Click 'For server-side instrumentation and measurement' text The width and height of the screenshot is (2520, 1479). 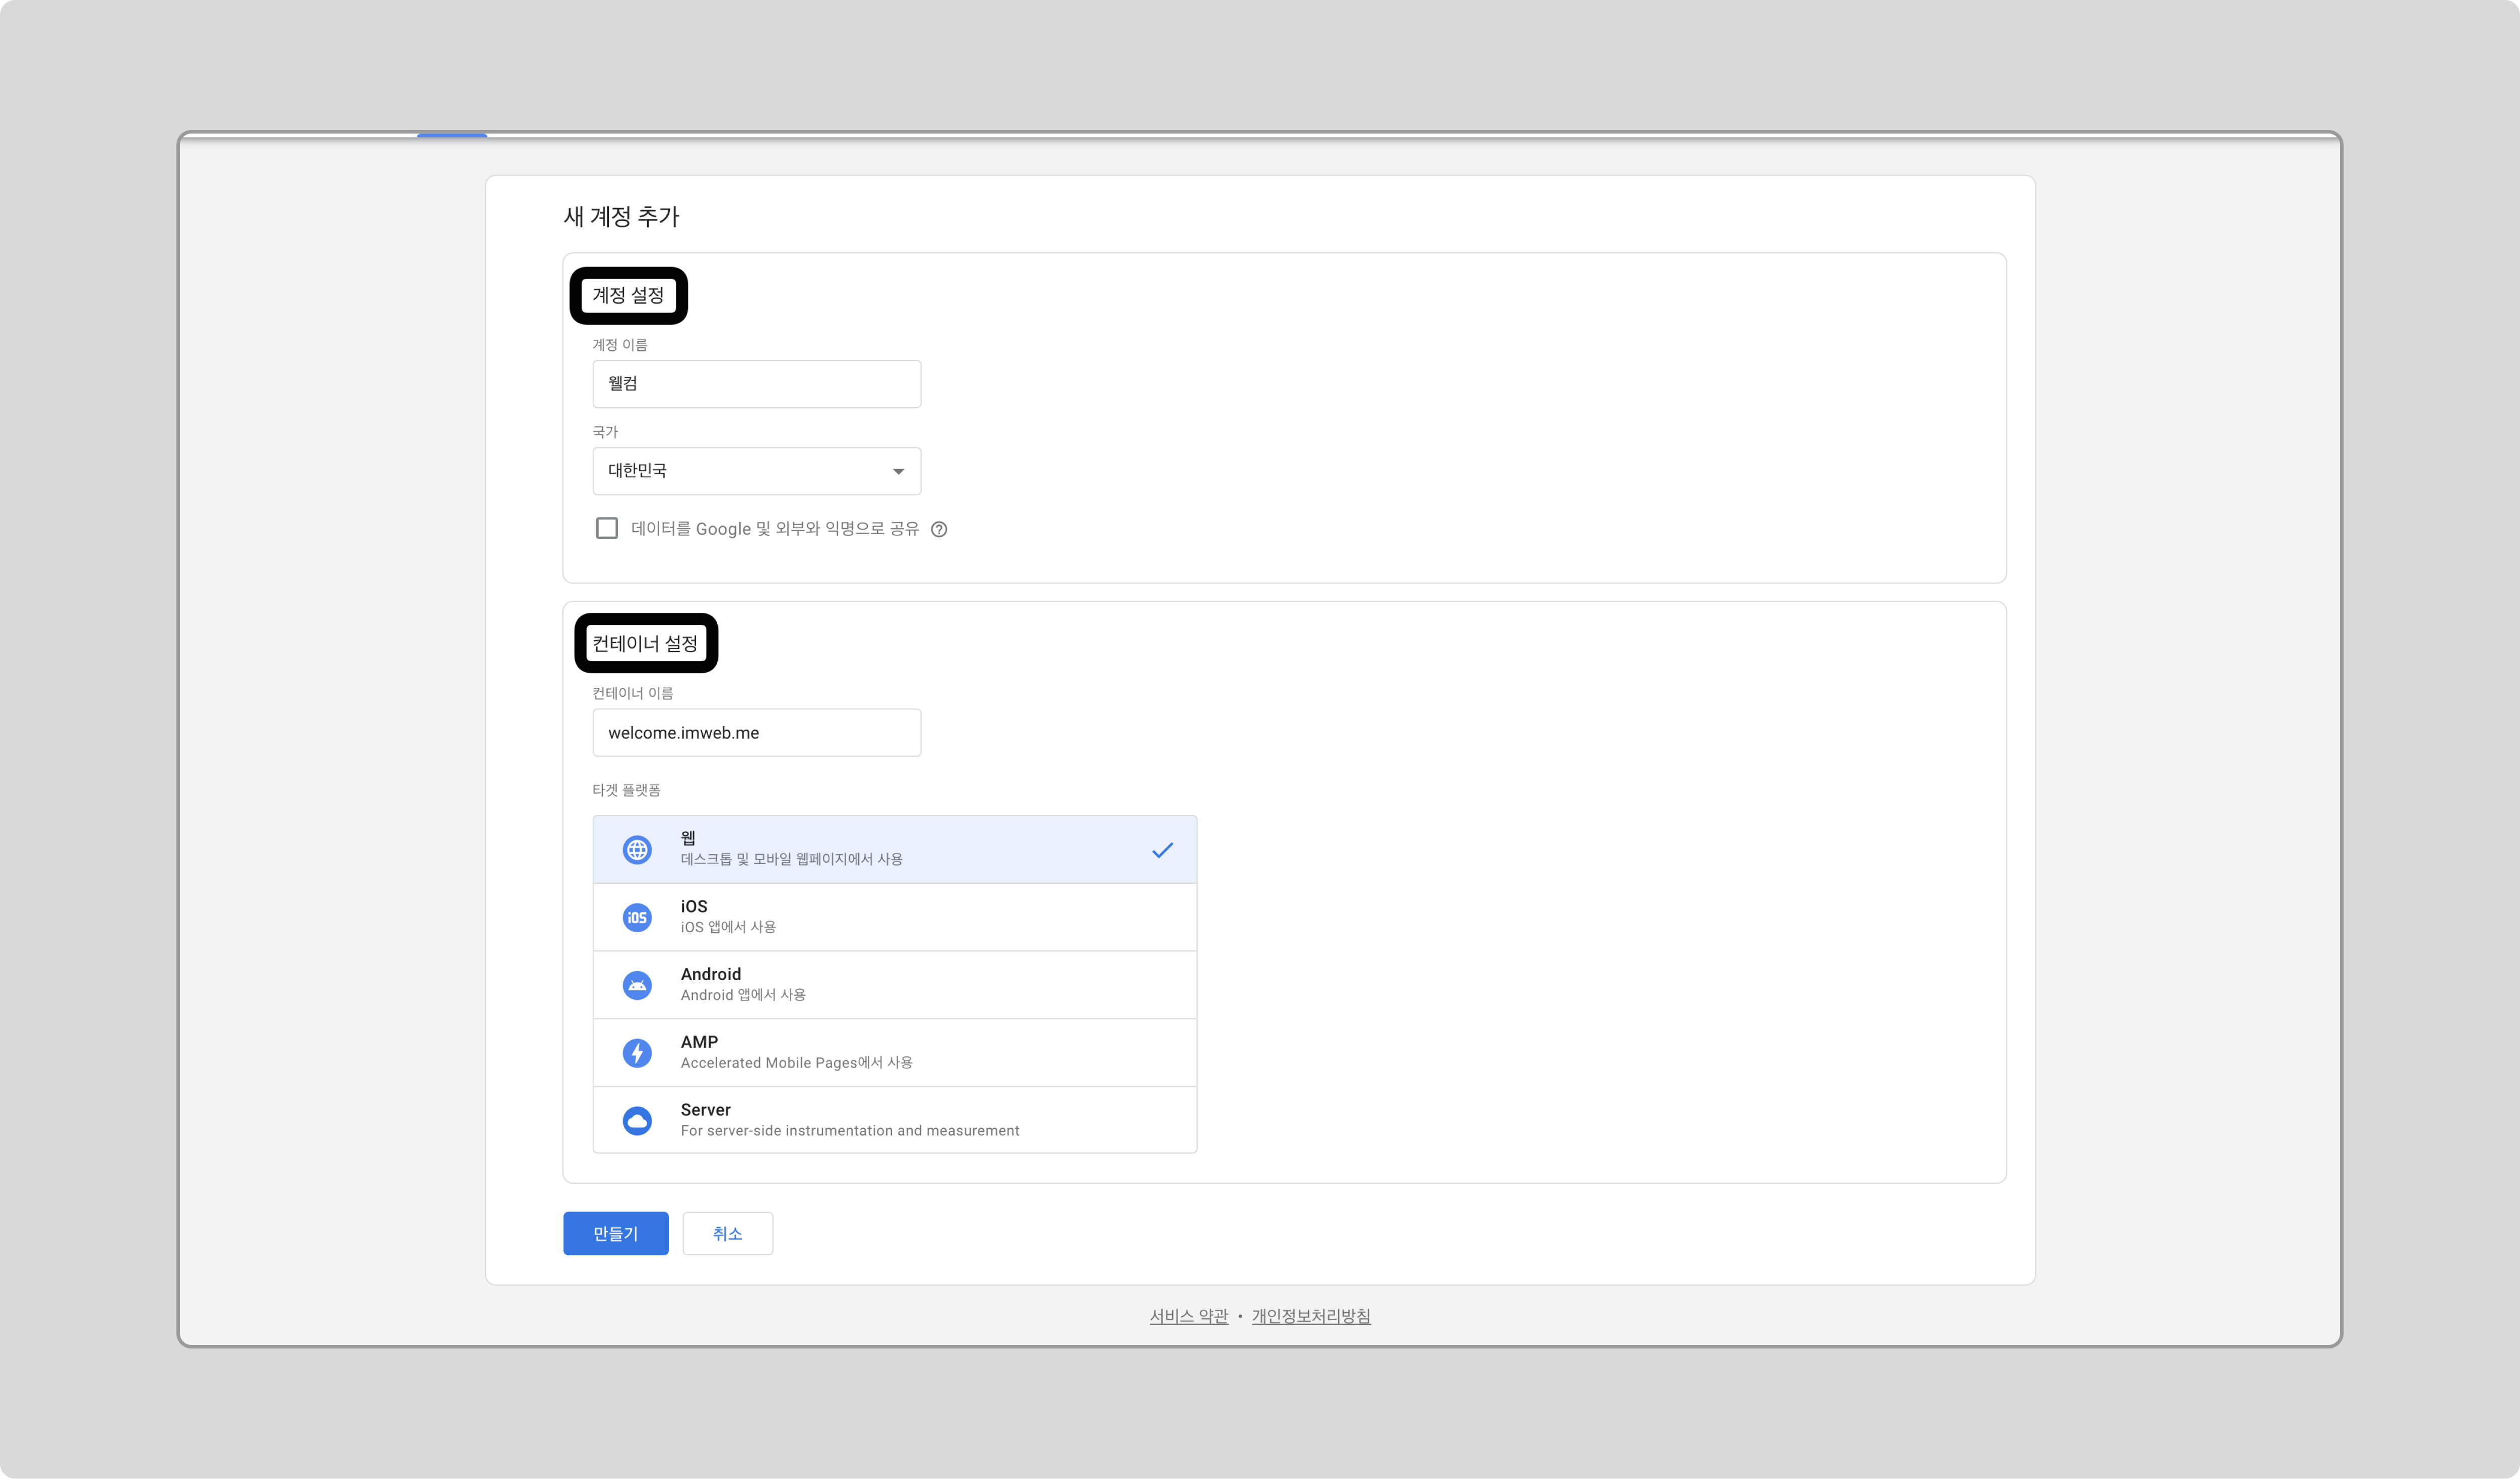850,1131
